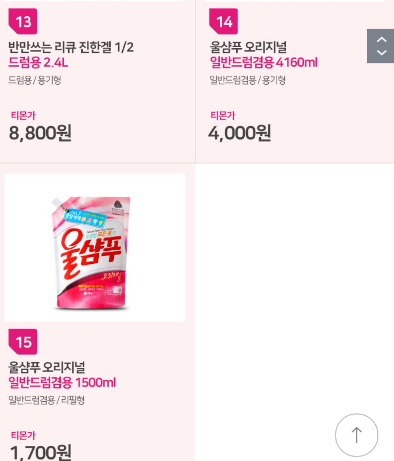Open the 울샴푸 refill pouch product image
Viewport: 394px width, 461px height.
(95, 248)
